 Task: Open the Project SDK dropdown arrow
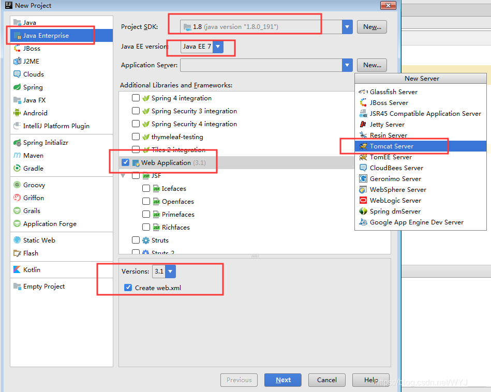(347, 27)
